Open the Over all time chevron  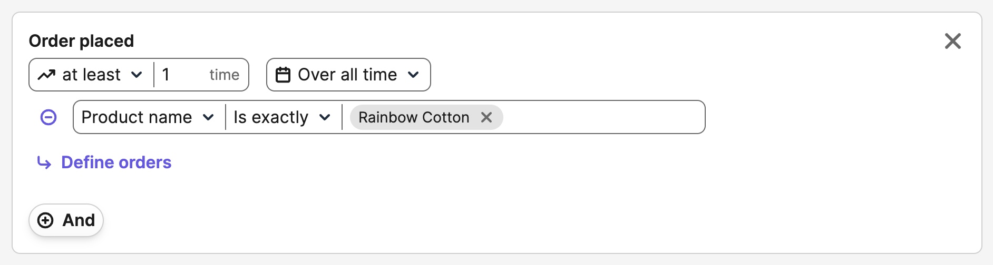pyautogui.click(x=414, y=75)
